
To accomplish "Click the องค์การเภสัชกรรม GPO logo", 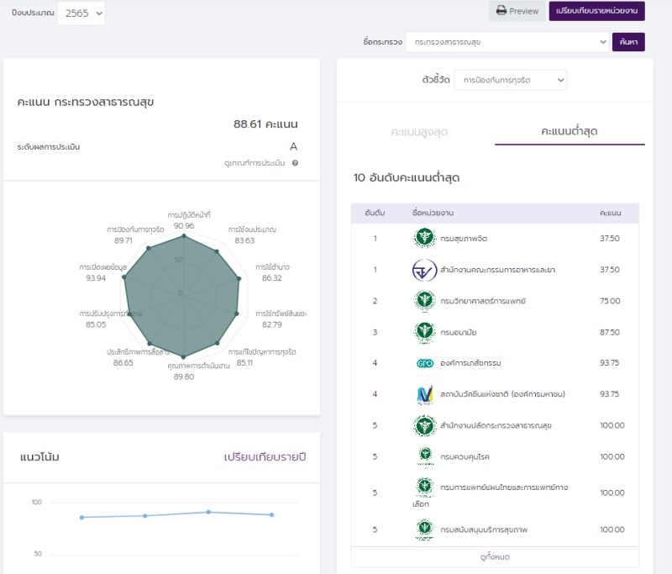I will (x=424, y=363).
